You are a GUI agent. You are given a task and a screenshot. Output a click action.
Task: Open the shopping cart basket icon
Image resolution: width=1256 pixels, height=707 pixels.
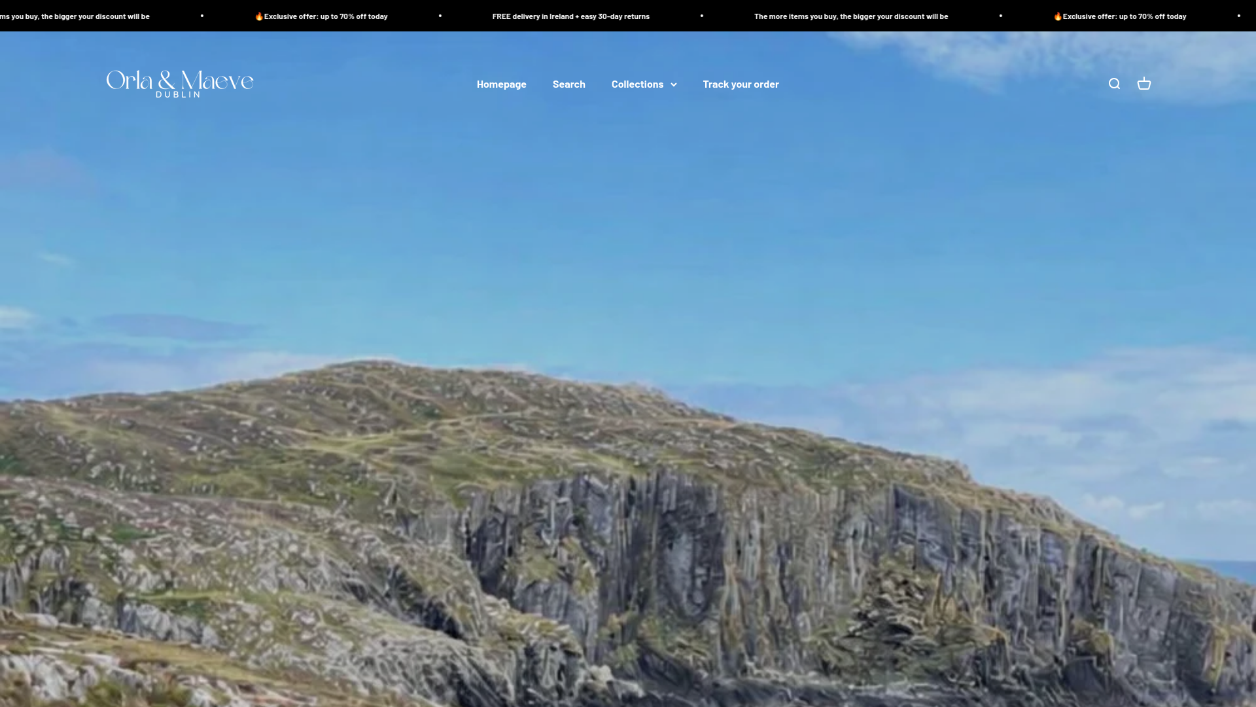point(1143,84)
